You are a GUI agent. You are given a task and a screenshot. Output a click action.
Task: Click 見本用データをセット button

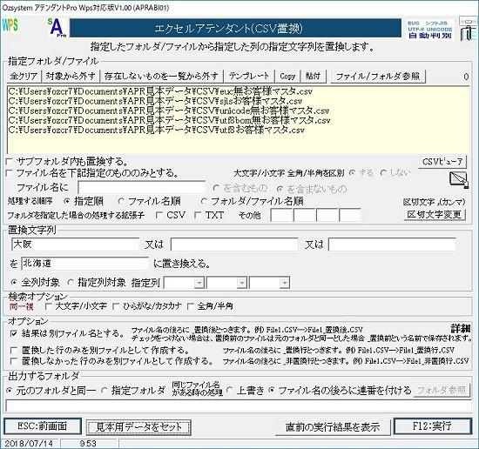click(139, 426)
